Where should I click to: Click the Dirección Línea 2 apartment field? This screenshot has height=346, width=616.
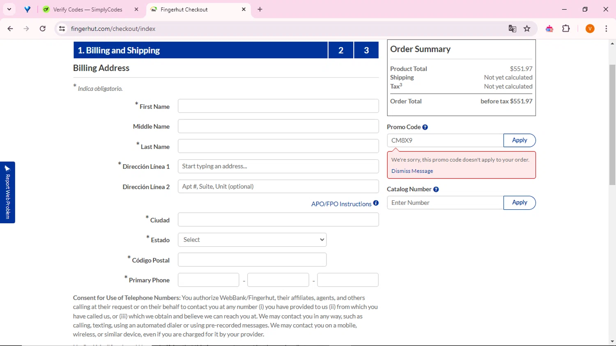[x=278, y=186]
